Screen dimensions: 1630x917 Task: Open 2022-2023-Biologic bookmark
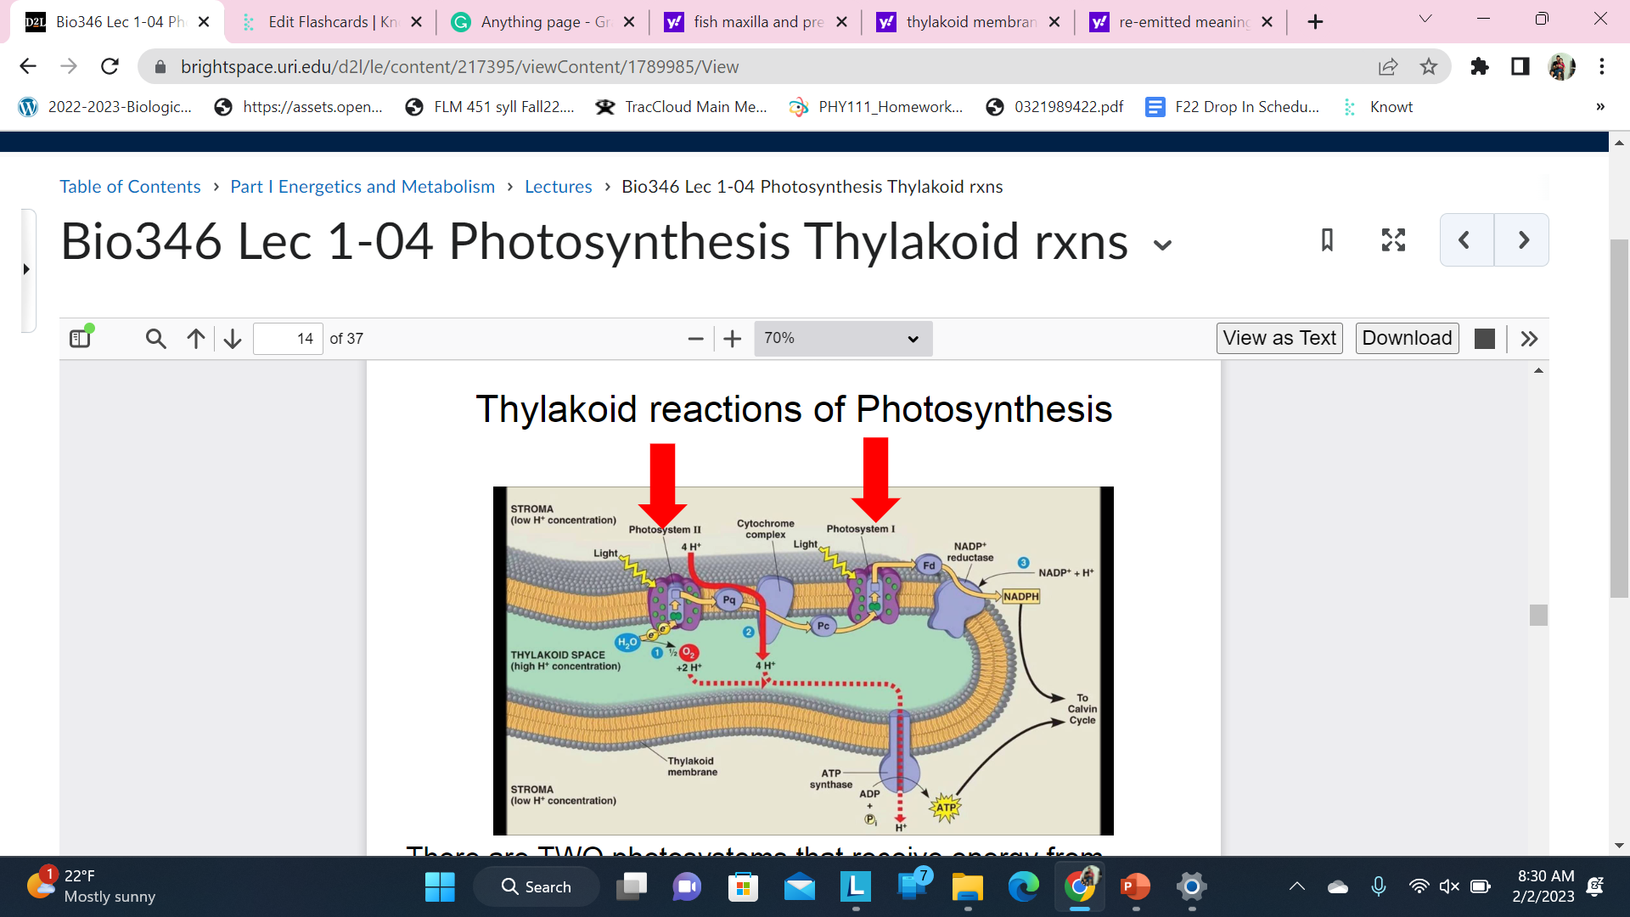(105, 107)
